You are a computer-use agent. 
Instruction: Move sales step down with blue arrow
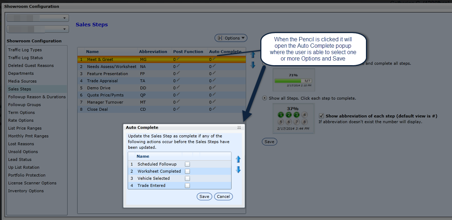[253, 65]
